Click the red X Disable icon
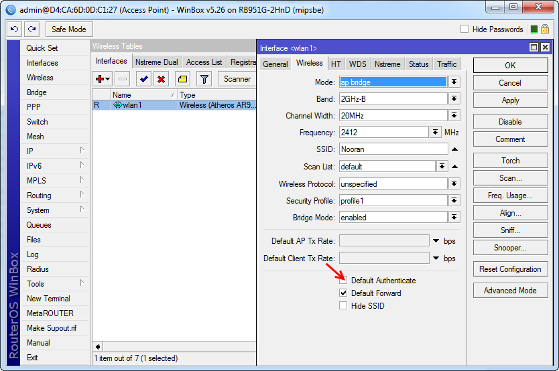This screenshot has height=371, width=559. coord(161,79)
